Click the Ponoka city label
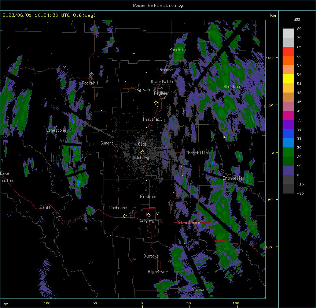 (176, 50)
